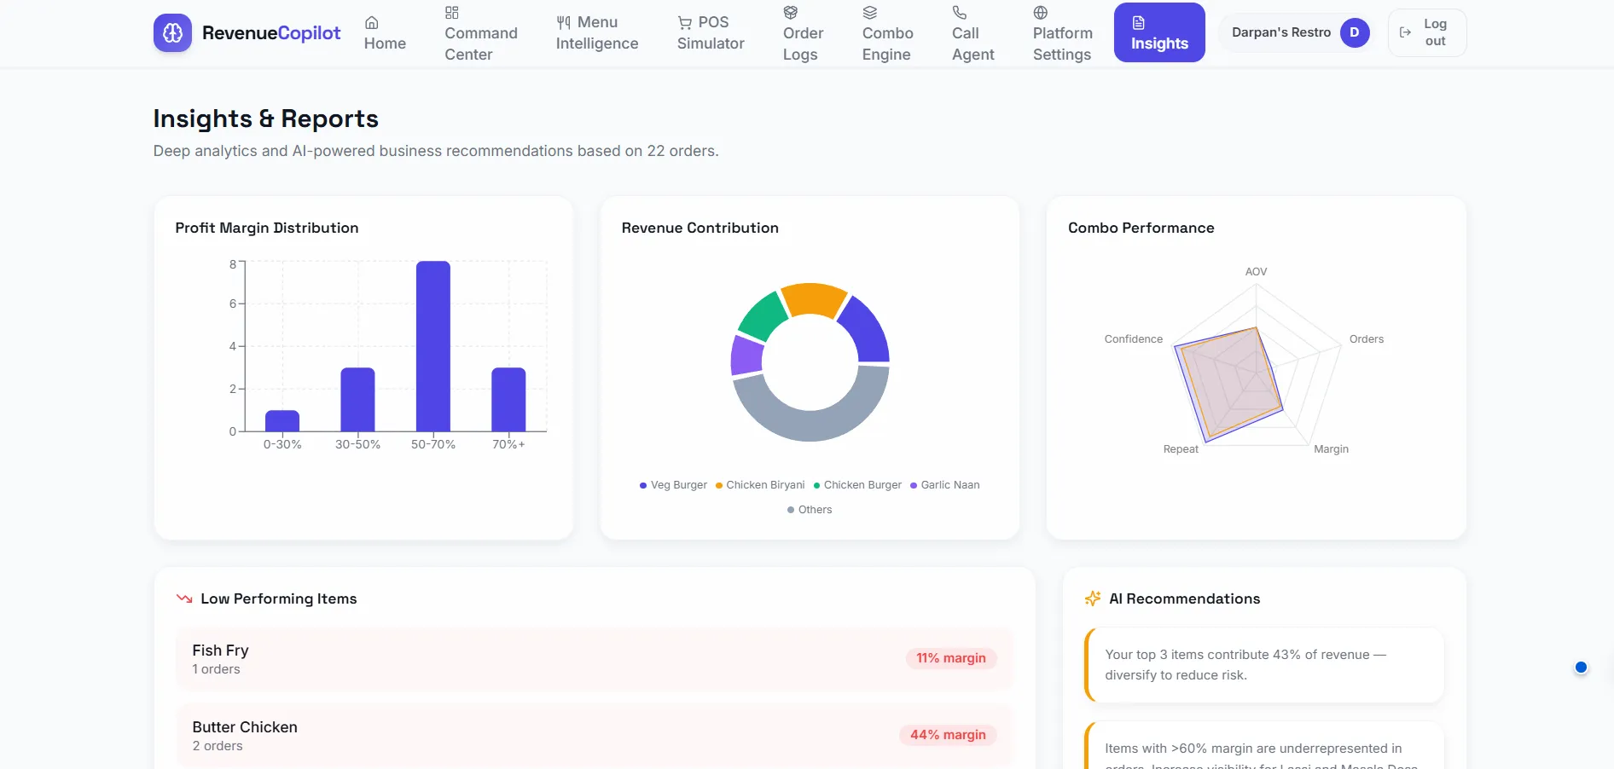Click the RevenueCopilot brand name
Image resolution: width=1614 pixels, height=769 pixels.
click(x=271, y=33)
